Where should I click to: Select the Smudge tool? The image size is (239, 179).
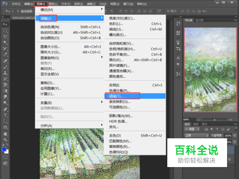point(5,97)
